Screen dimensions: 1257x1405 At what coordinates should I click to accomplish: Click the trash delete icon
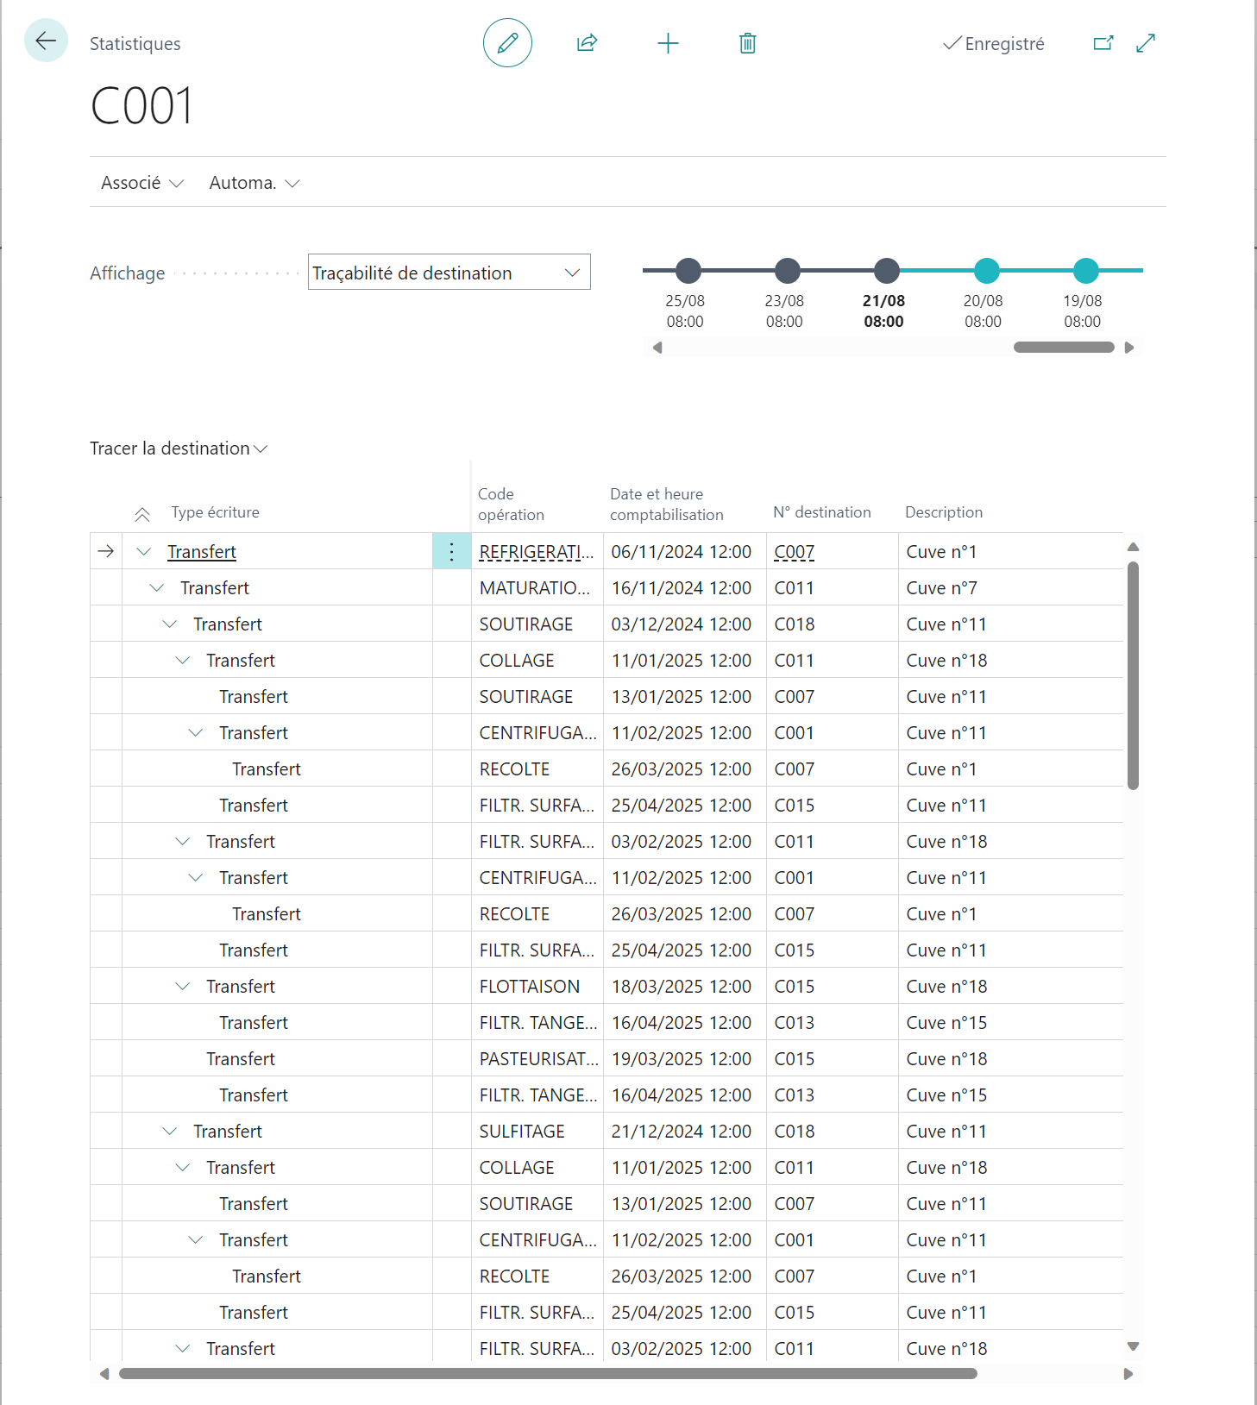(748, 43)
